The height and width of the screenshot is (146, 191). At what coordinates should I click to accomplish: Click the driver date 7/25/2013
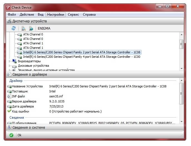coord(56,106)
